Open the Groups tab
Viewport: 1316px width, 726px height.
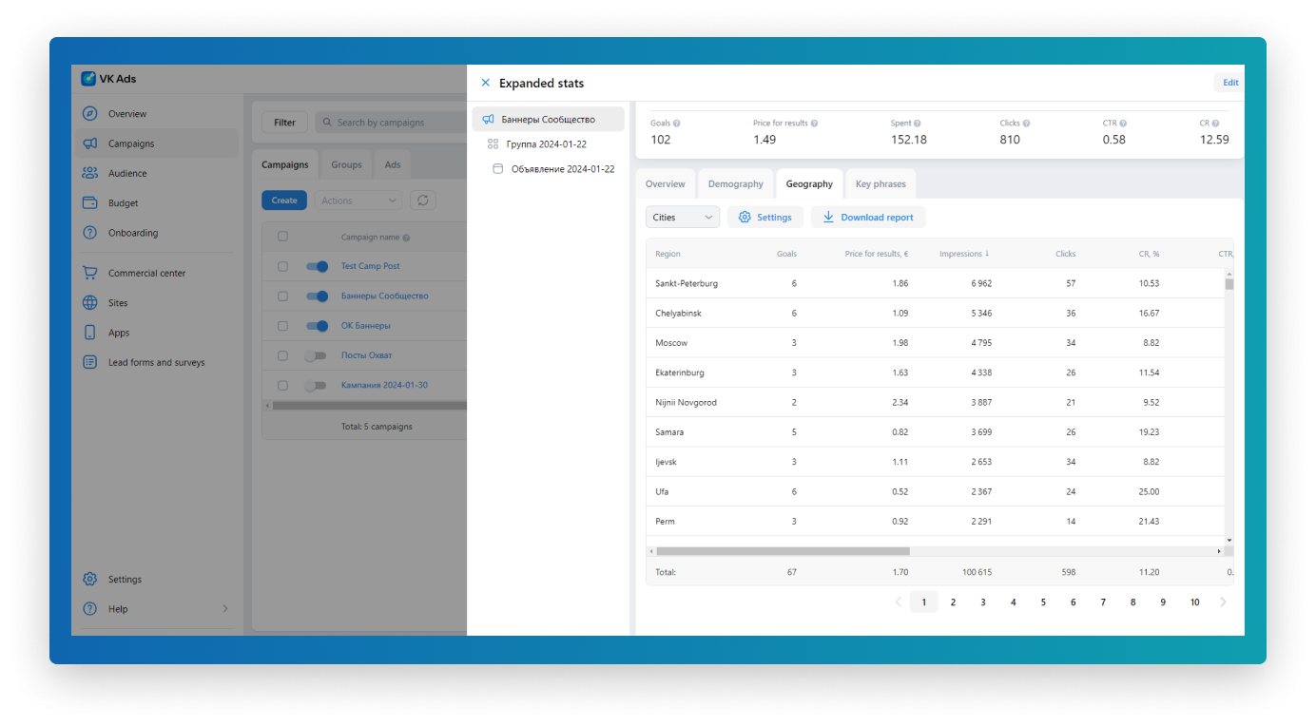coord(345,163)
